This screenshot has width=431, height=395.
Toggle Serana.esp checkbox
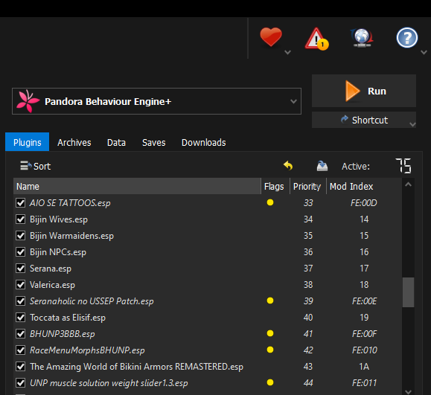pos(21,268)
